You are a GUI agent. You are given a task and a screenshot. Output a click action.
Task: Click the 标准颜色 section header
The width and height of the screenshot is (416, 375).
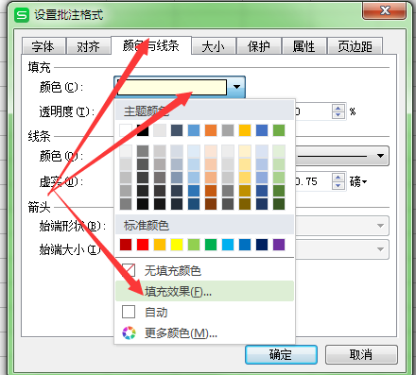(205, 226)
